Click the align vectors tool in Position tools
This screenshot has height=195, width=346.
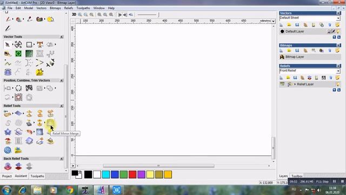coord(7,88)
